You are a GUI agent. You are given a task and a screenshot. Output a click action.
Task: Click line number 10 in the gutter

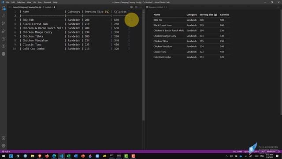pos(15,49)
